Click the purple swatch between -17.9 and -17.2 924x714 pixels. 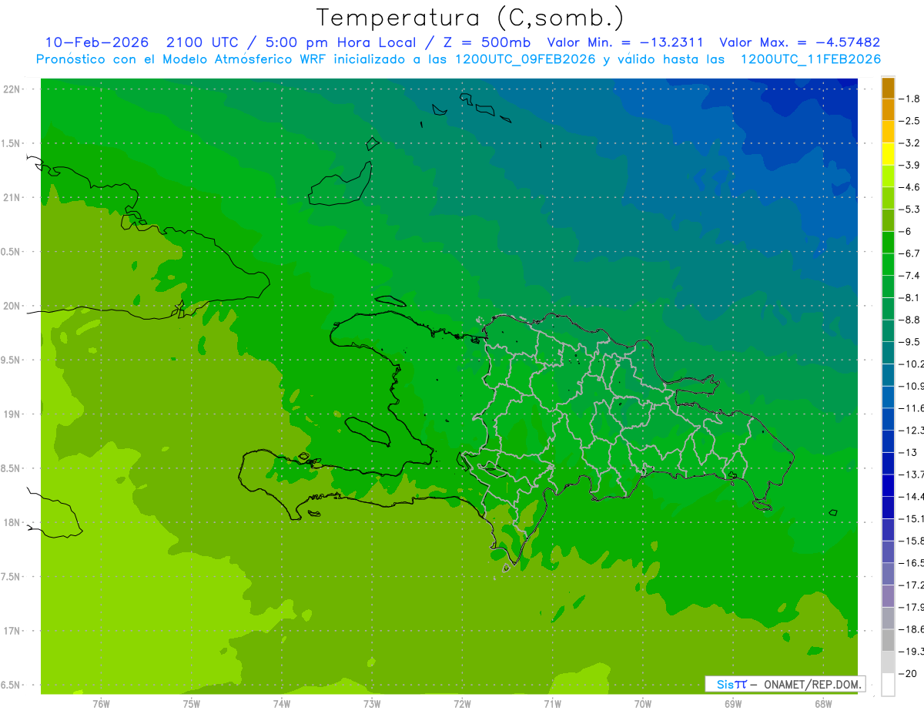coord(888,597)
